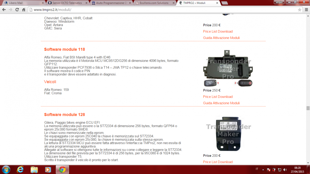This screenshot has height=174, width=310.
Task: Open the browser home page
Action: [24, 10]
